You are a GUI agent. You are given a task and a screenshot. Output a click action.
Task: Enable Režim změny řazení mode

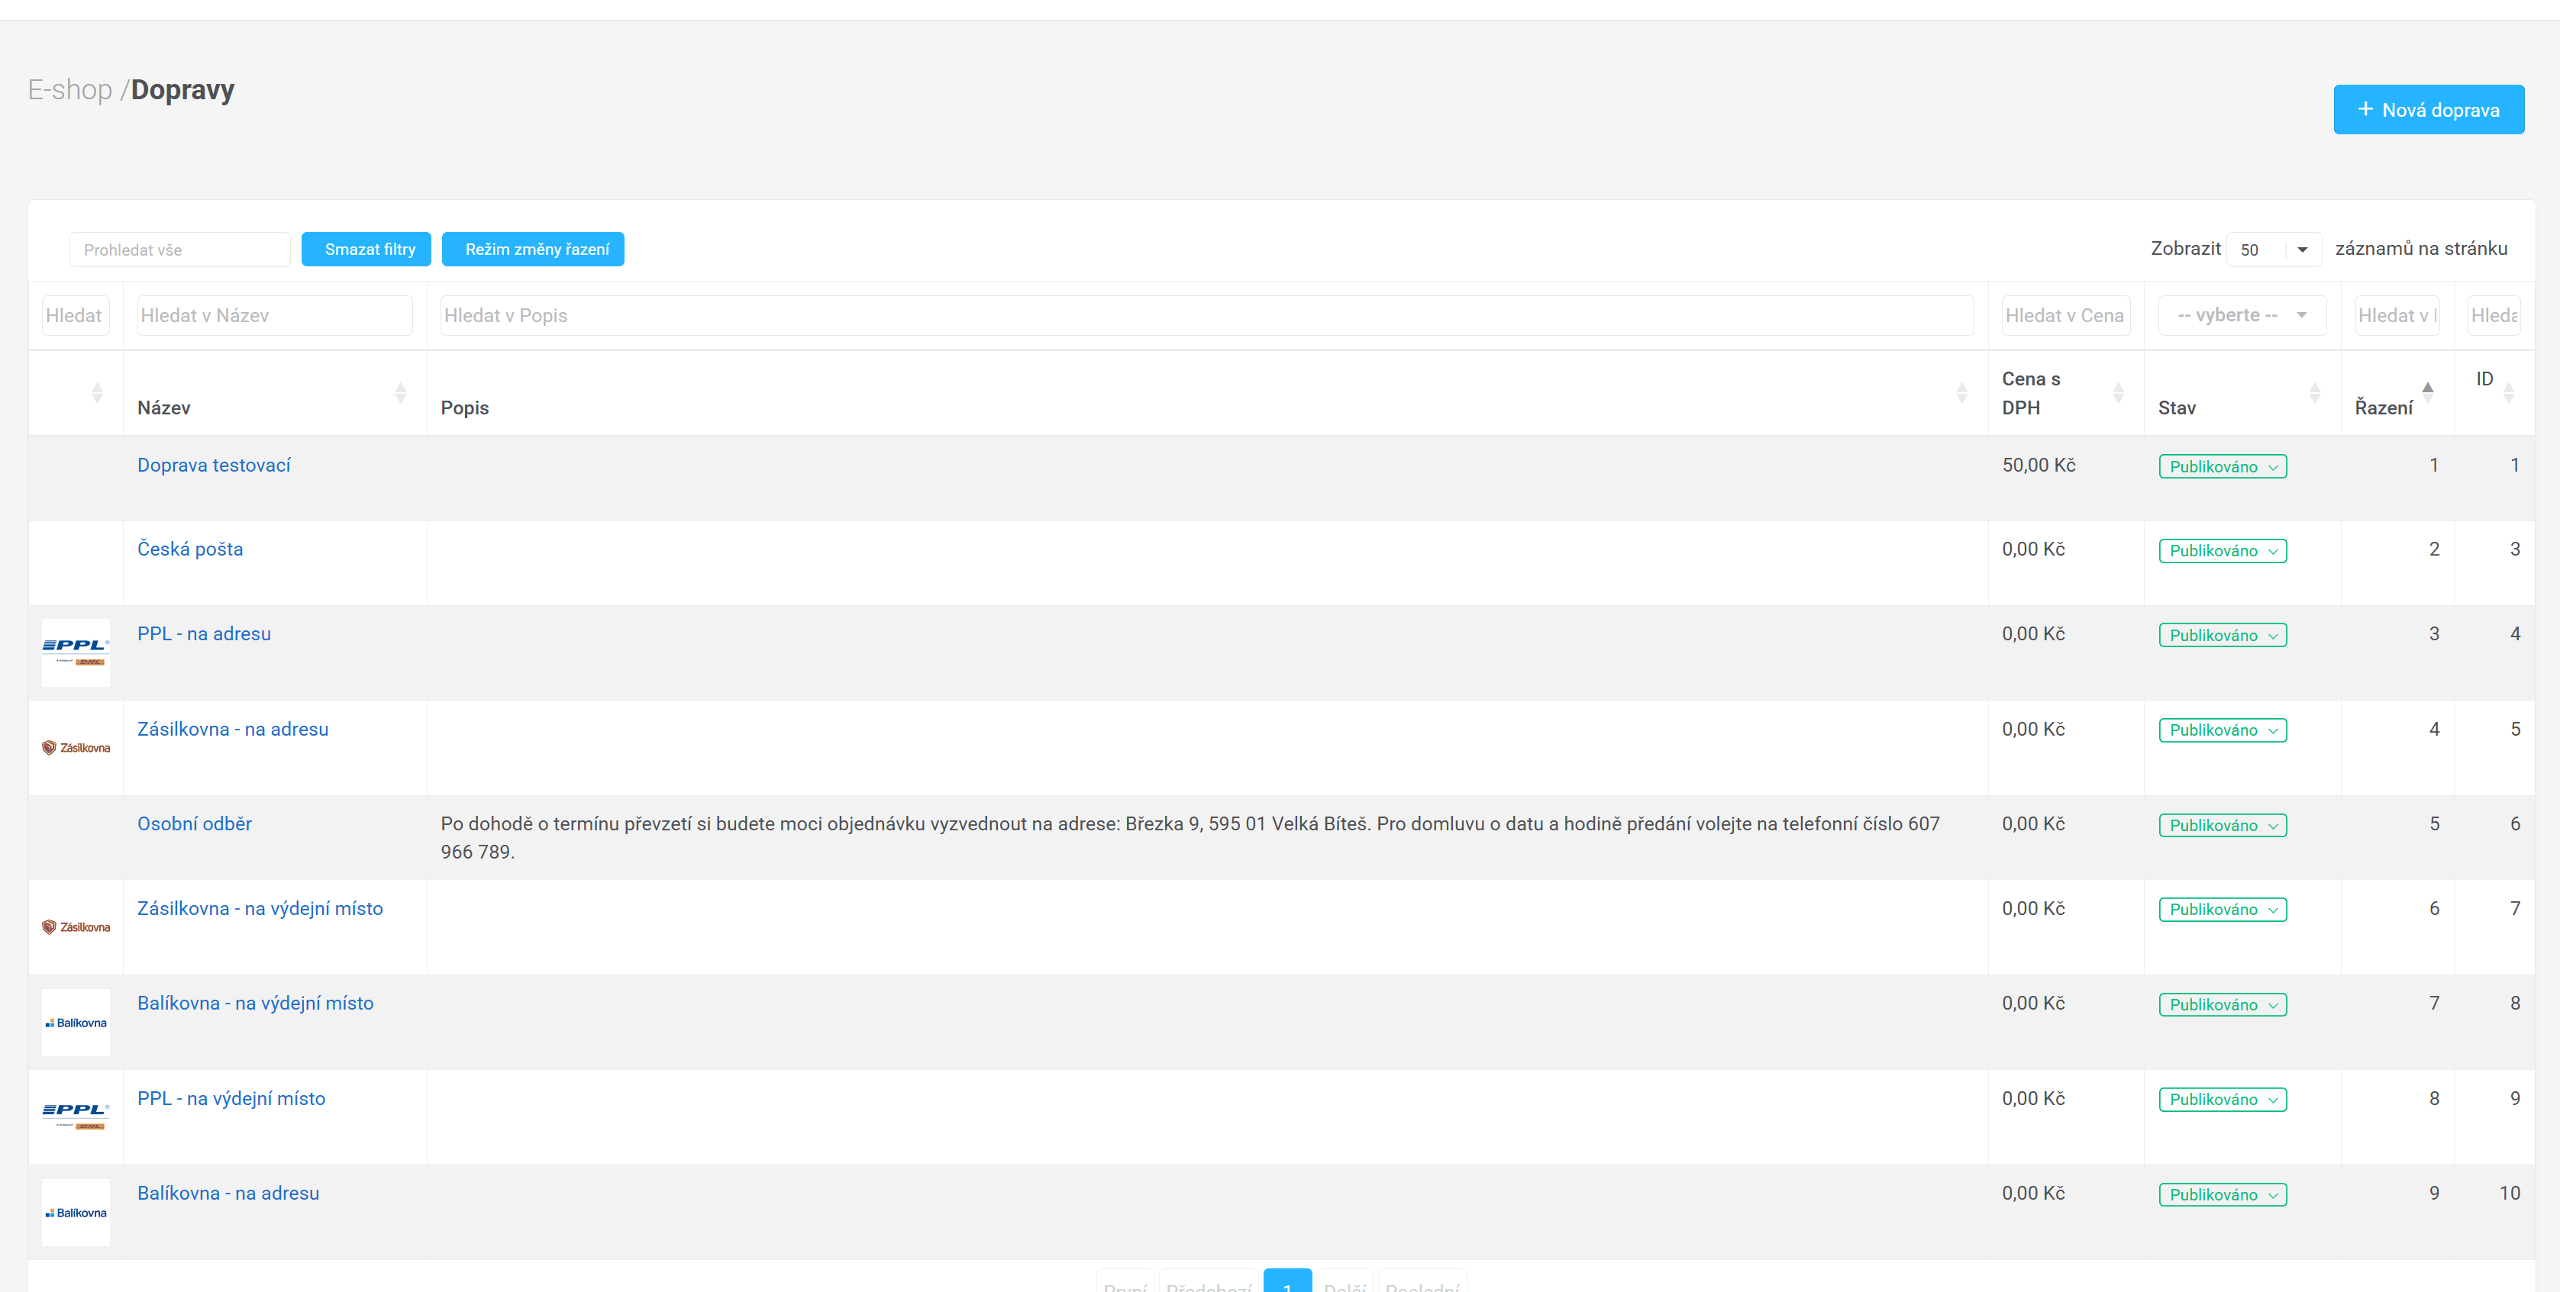pos(533,250)
